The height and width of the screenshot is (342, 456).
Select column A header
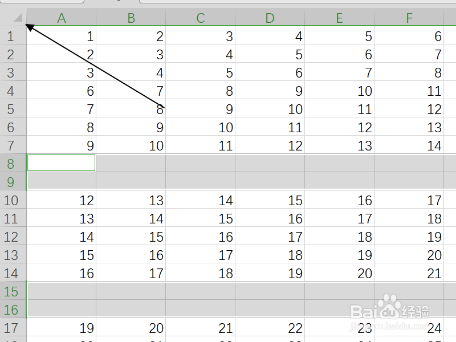click(62, 18)
